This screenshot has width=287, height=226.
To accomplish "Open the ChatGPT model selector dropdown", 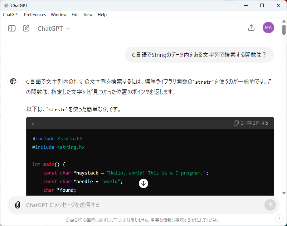I will (x=54, y=28).
